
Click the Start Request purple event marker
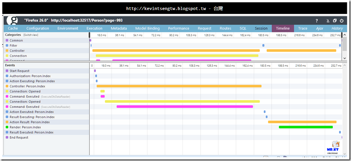click(7, 71)
